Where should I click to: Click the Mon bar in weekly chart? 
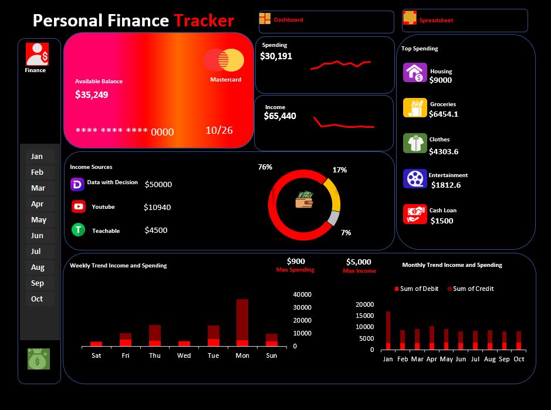[x=242, y=323]
